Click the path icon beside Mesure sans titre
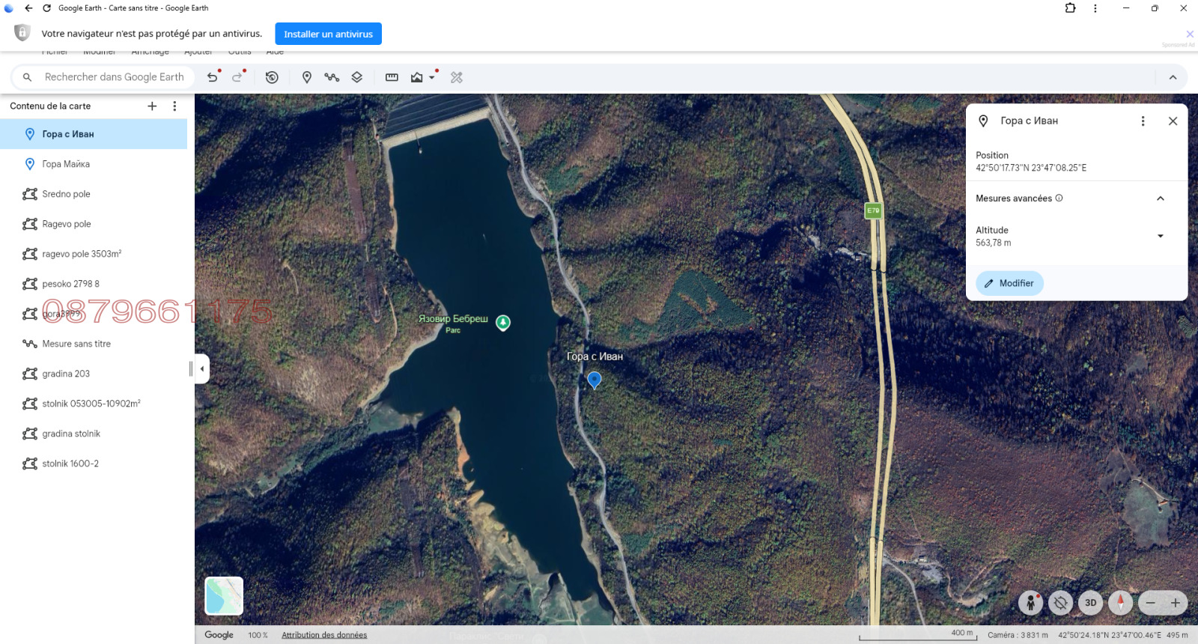Image resolution: width=1198 pixels, height=644 pixels. tap(30, 344)
